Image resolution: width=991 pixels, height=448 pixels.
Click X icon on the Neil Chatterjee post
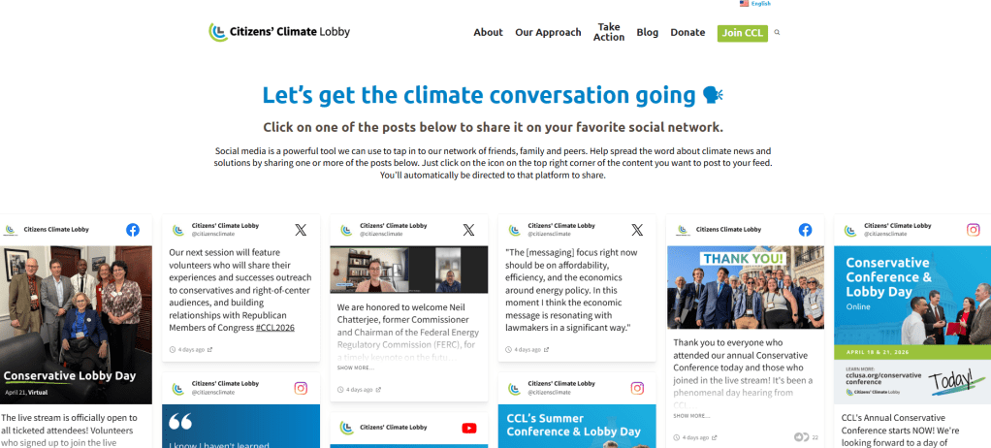click(x=468, y=230)
